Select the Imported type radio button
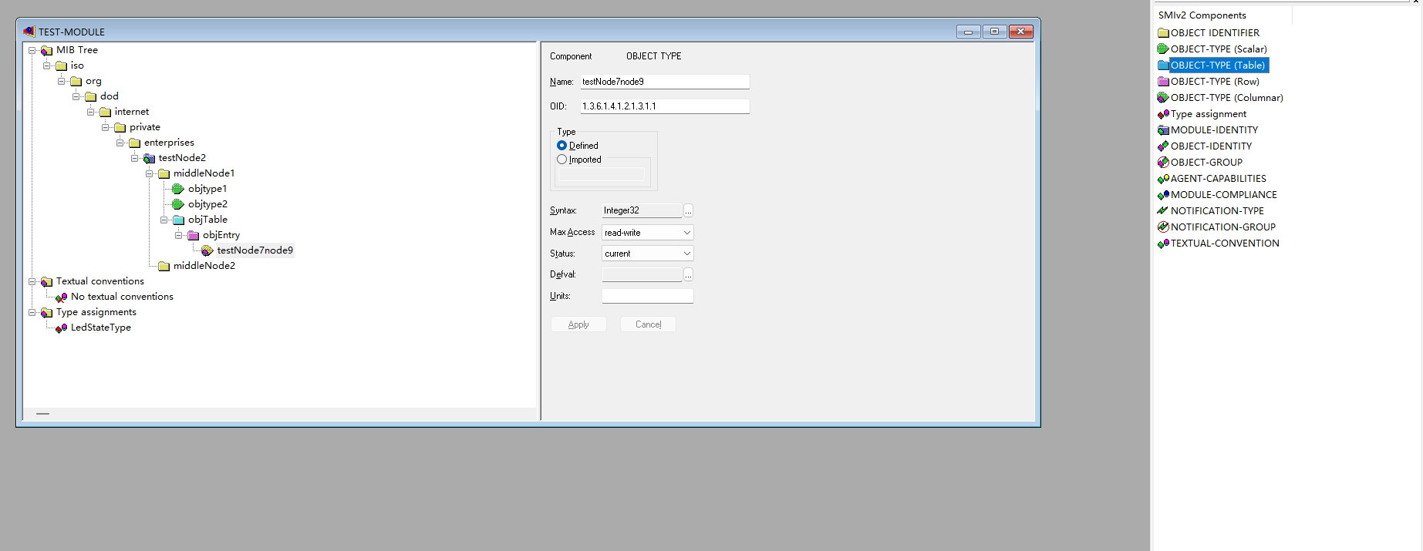Viewport: 1423px width, 551px height. point(561,160)
